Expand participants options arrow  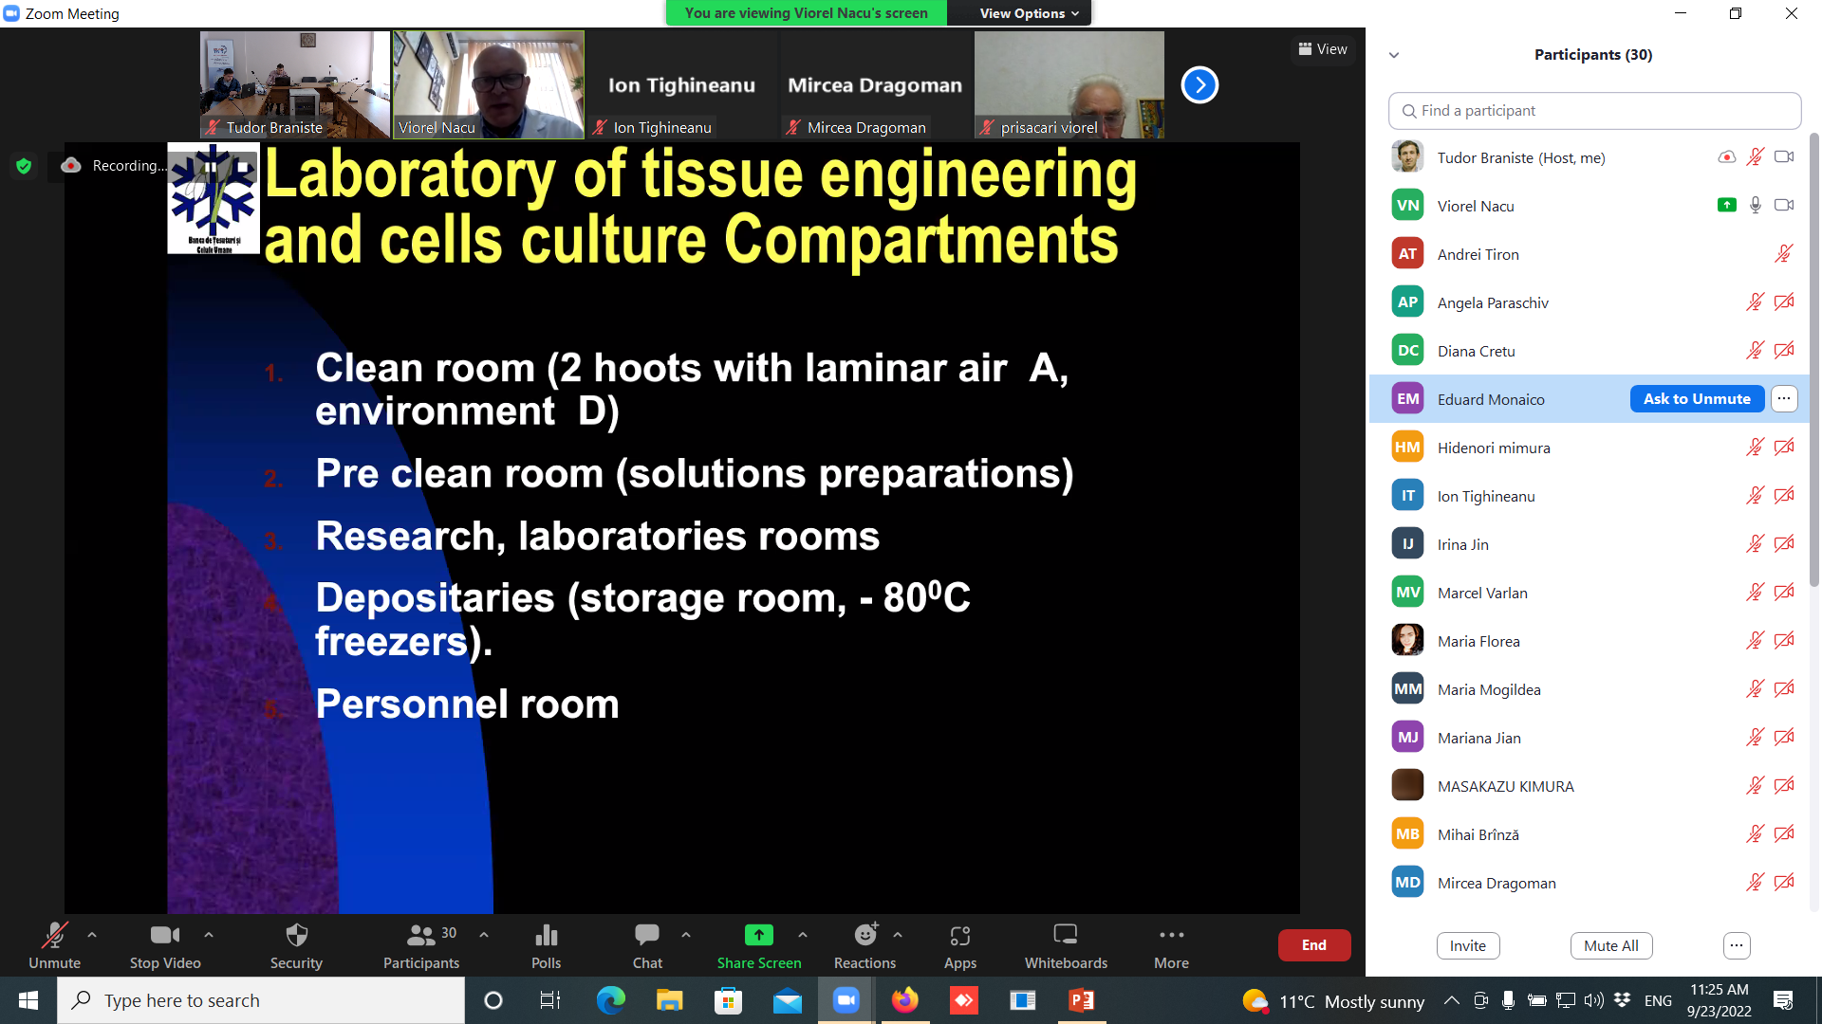[484, 935]
